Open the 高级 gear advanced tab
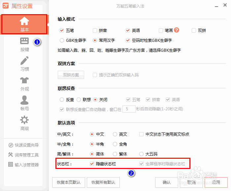This screenshot has width=231, height=191. [x=24, y=123]
